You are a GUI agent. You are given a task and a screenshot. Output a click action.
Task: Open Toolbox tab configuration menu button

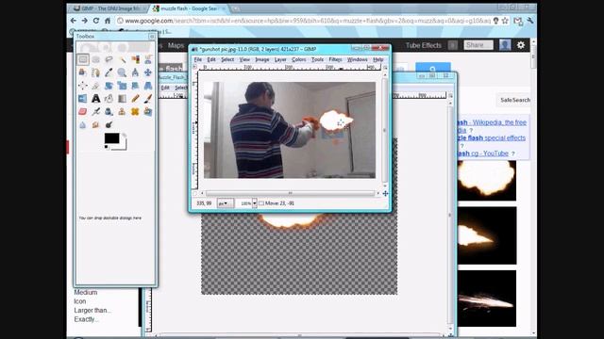pyautogui.click(x=151, y=36)
